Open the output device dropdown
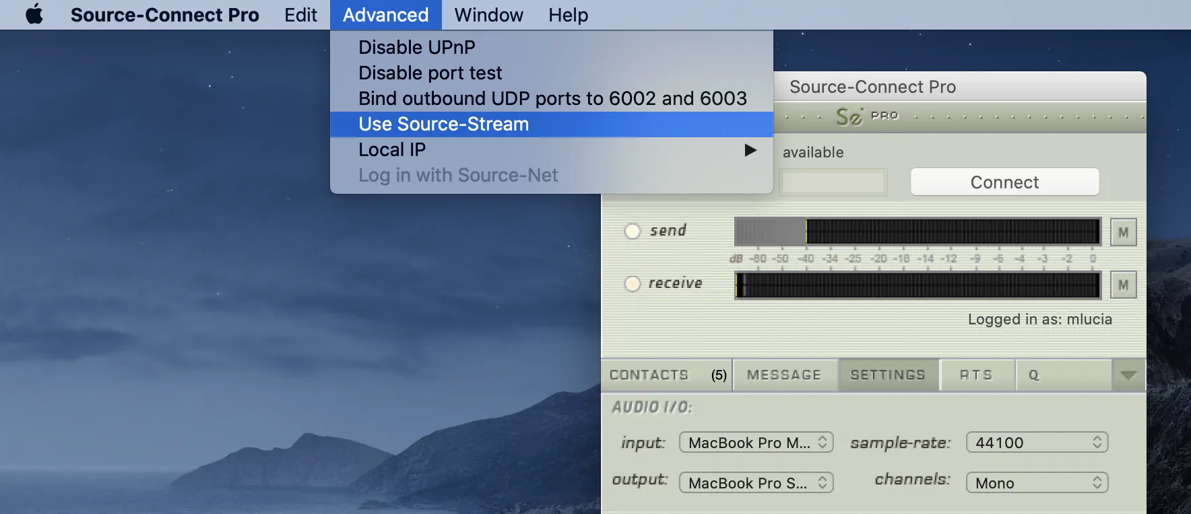 click(x=756, y=483)
